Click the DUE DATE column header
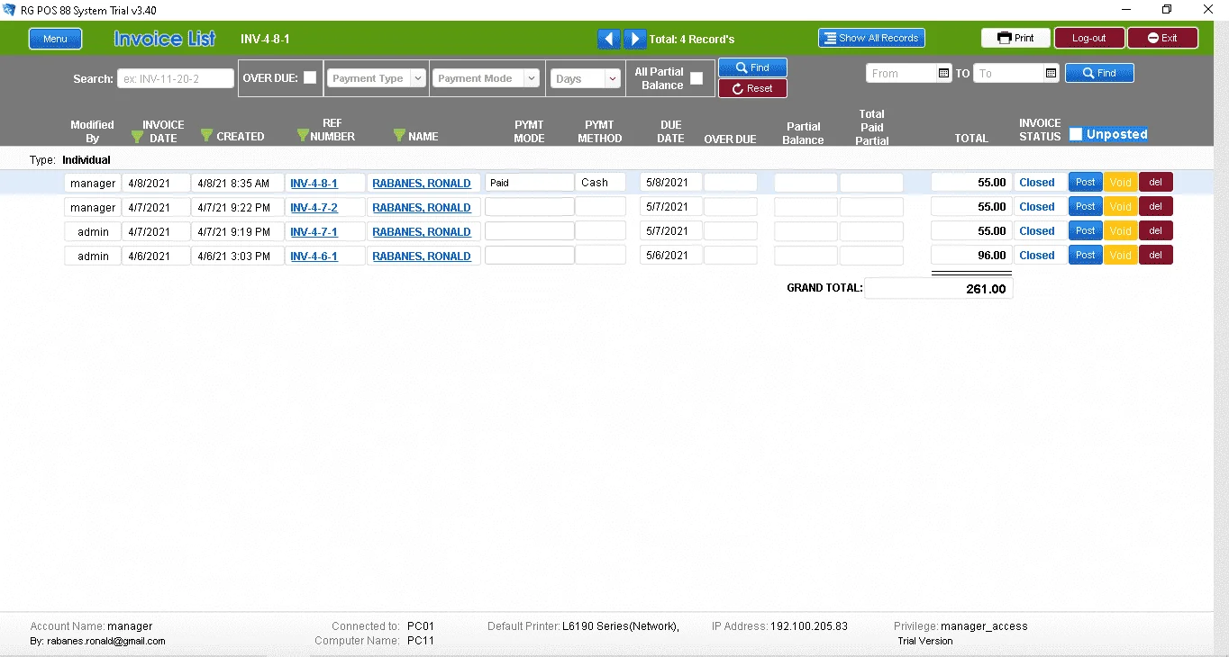 [670, 131]
